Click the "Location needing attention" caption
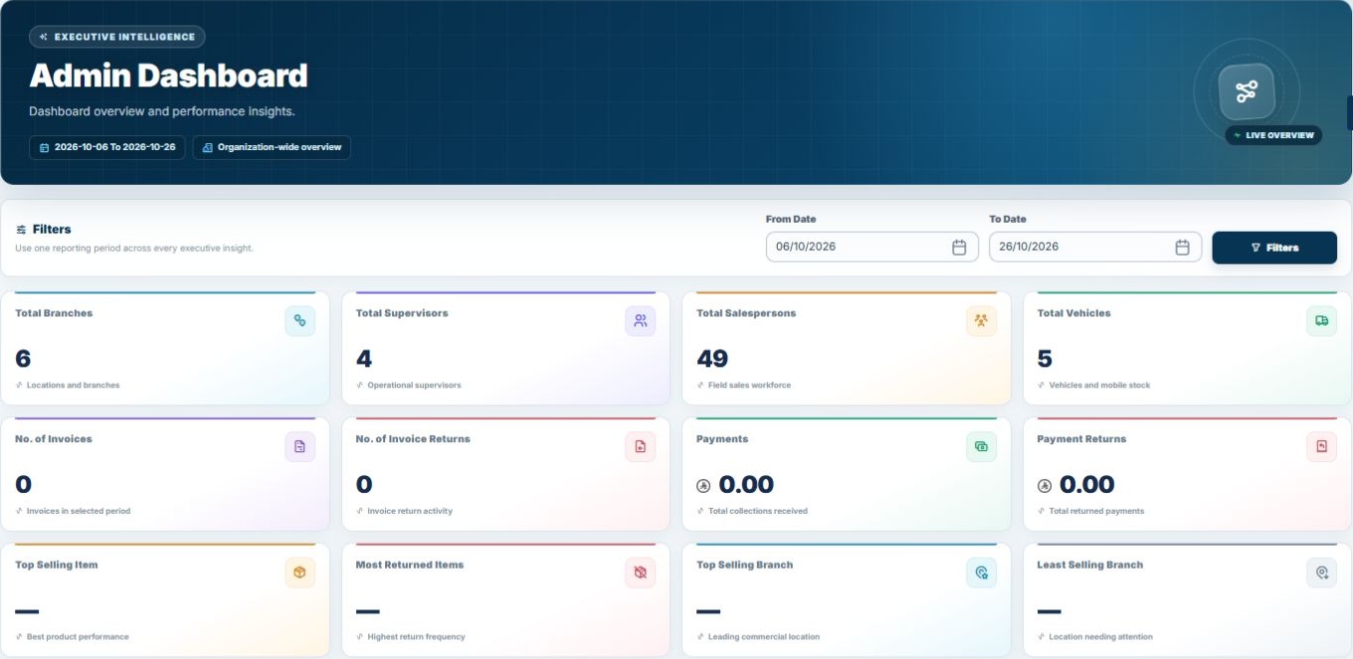The height and width of the screenshot is (659, 1353). pyautogui.click(x=1100, y=637)
